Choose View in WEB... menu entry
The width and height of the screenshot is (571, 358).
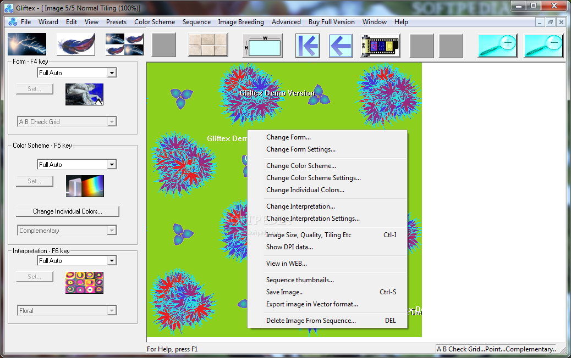pos(327,264)
